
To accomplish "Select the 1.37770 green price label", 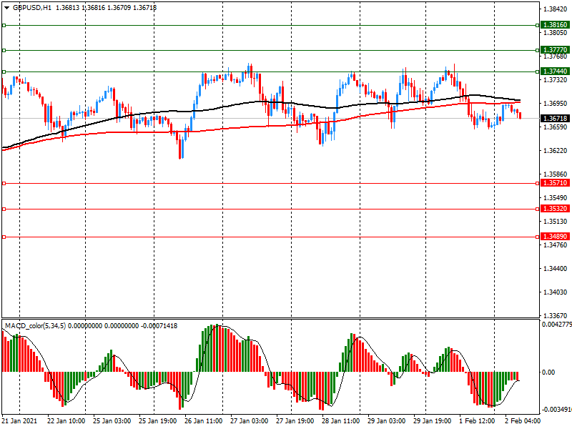I will coord(555,50).
